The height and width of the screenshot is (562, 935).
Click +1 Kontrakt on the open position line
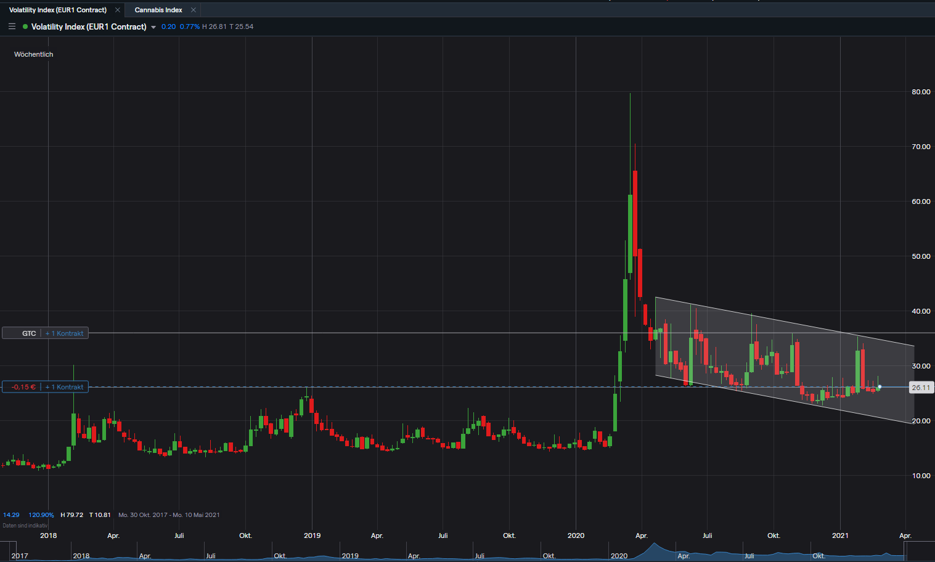tap(65, 387)
